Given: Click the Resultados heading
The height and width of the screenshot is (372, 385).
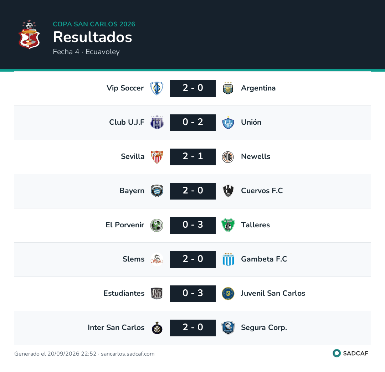Looking at the screenshot, I should (x=93, y=37).
